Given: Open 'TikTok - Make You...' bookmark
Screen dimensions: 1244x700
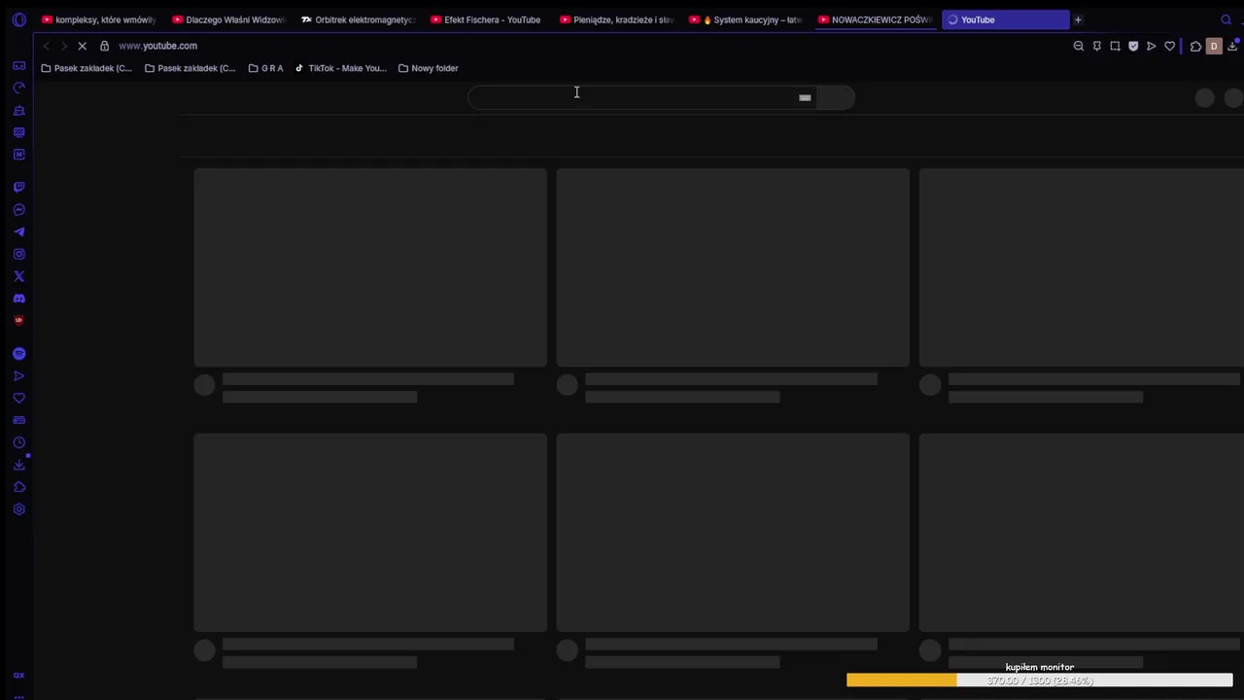Looking at the screenshot, I should tap(341, 68).
